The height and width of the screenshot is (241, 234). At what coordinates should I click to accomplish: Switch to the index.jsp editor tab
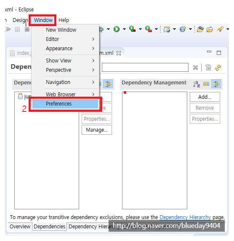tap(21, 53)
